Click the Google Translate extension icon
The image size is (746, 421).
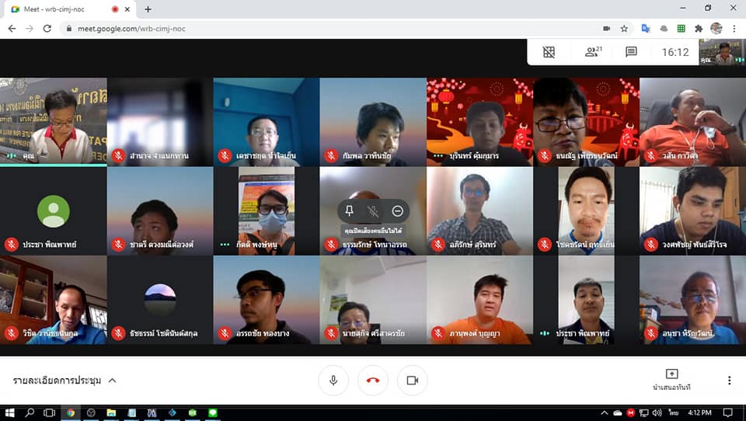pyautogui.click(x=645, y=29)
